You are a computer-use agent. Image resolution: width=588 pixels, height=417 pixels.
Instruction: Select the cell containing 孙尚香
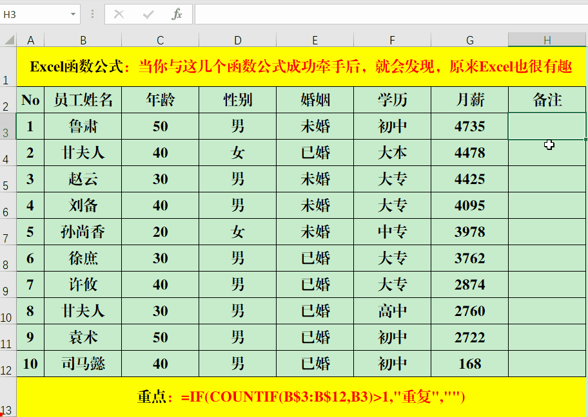point(83,232)
